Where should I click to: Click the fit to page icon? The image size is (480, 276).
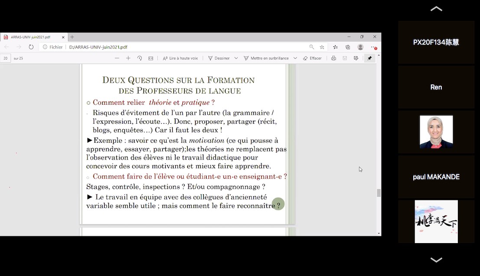tap(150, 58)
